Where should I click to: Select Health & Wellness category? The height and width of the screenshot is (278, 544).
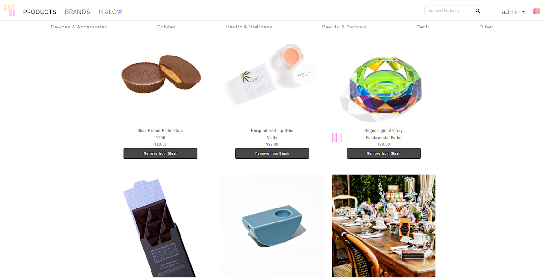(x=249, y=27)
